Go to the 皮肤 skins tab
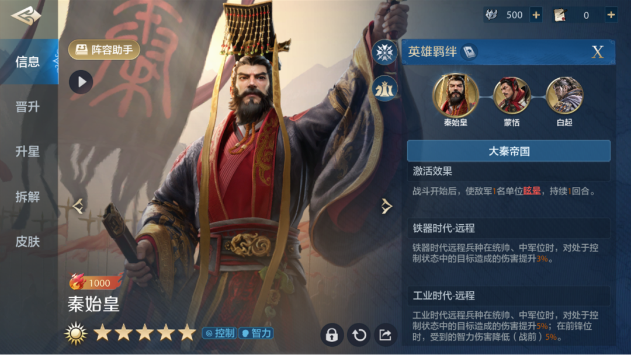Screen dimensions: 631x355 [27, 242]
